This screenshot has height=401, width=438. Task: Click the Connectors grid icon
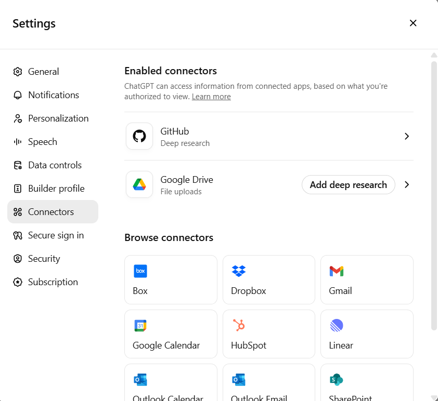point(18,212)
